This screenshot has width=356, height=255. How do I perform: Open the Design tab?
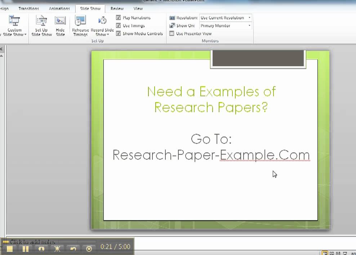coord(4,9)
